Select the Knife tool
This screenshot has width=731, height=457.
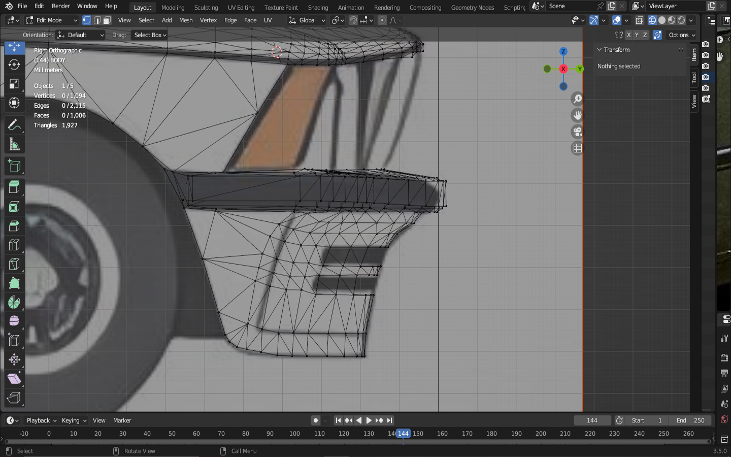[14, 264]
